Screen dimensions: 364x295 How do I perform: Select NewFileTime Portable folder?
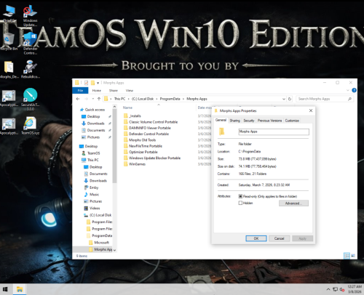146,146
